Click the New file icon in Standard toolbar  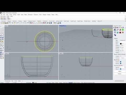1,23
